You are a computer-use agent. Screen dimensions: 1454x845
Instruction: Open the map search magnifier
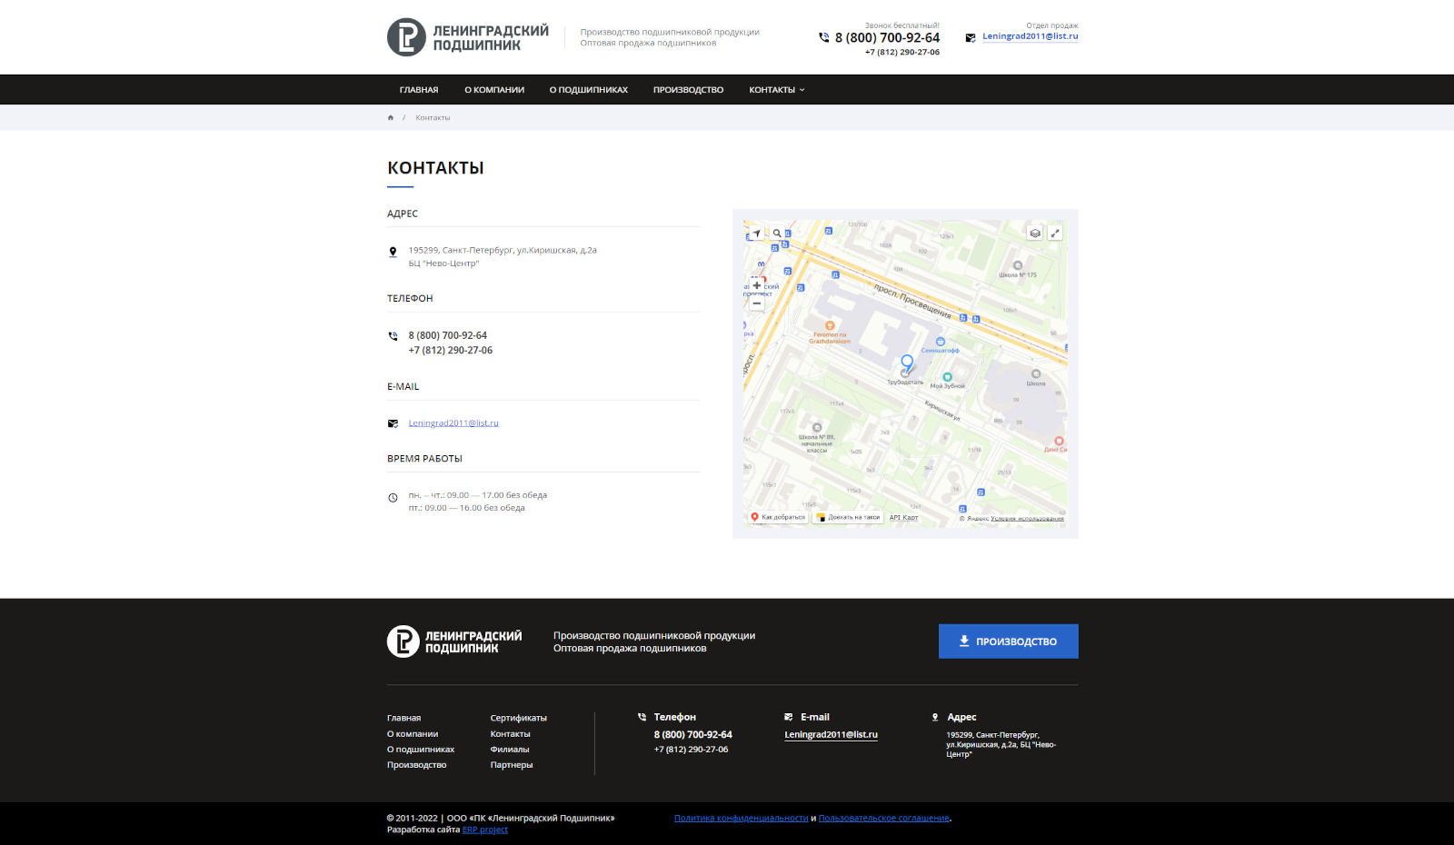click(x=777, y=234)
